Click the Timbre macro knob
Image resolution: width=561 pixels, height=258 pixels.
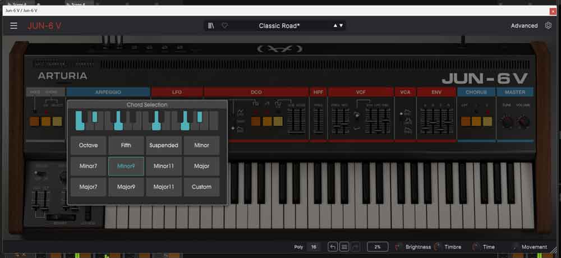click(x=438, y=247)
